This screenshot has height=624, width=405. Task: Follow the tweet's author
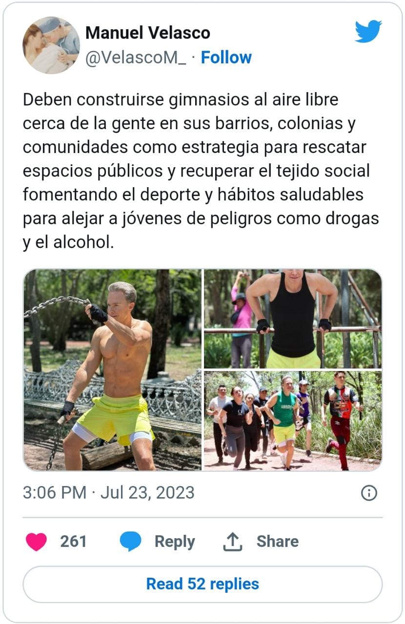click(226, 58)
